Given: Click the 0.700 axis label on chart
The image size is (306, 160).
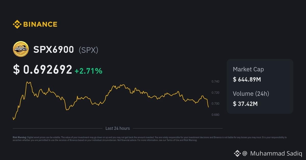Looking at the screenshot, I should 215,104.
